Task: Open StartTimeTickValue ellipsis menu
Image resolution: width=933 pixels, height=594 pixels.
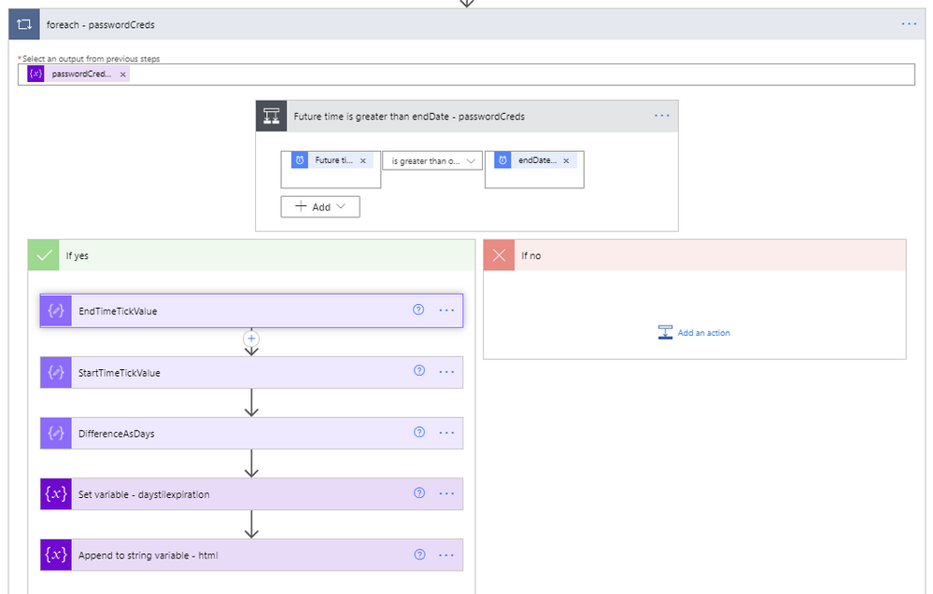Action: [x=446, y=372]
